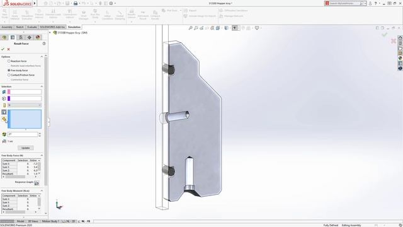Cancel Result Force with red X
The height and width of the screenshot is (227, 403).
click(8, 49)
